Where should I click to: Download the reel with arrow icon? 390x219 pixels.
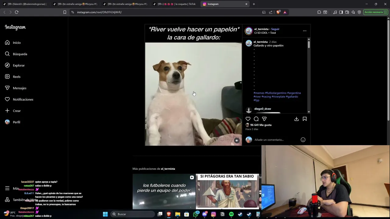click(x=296, y=119)
